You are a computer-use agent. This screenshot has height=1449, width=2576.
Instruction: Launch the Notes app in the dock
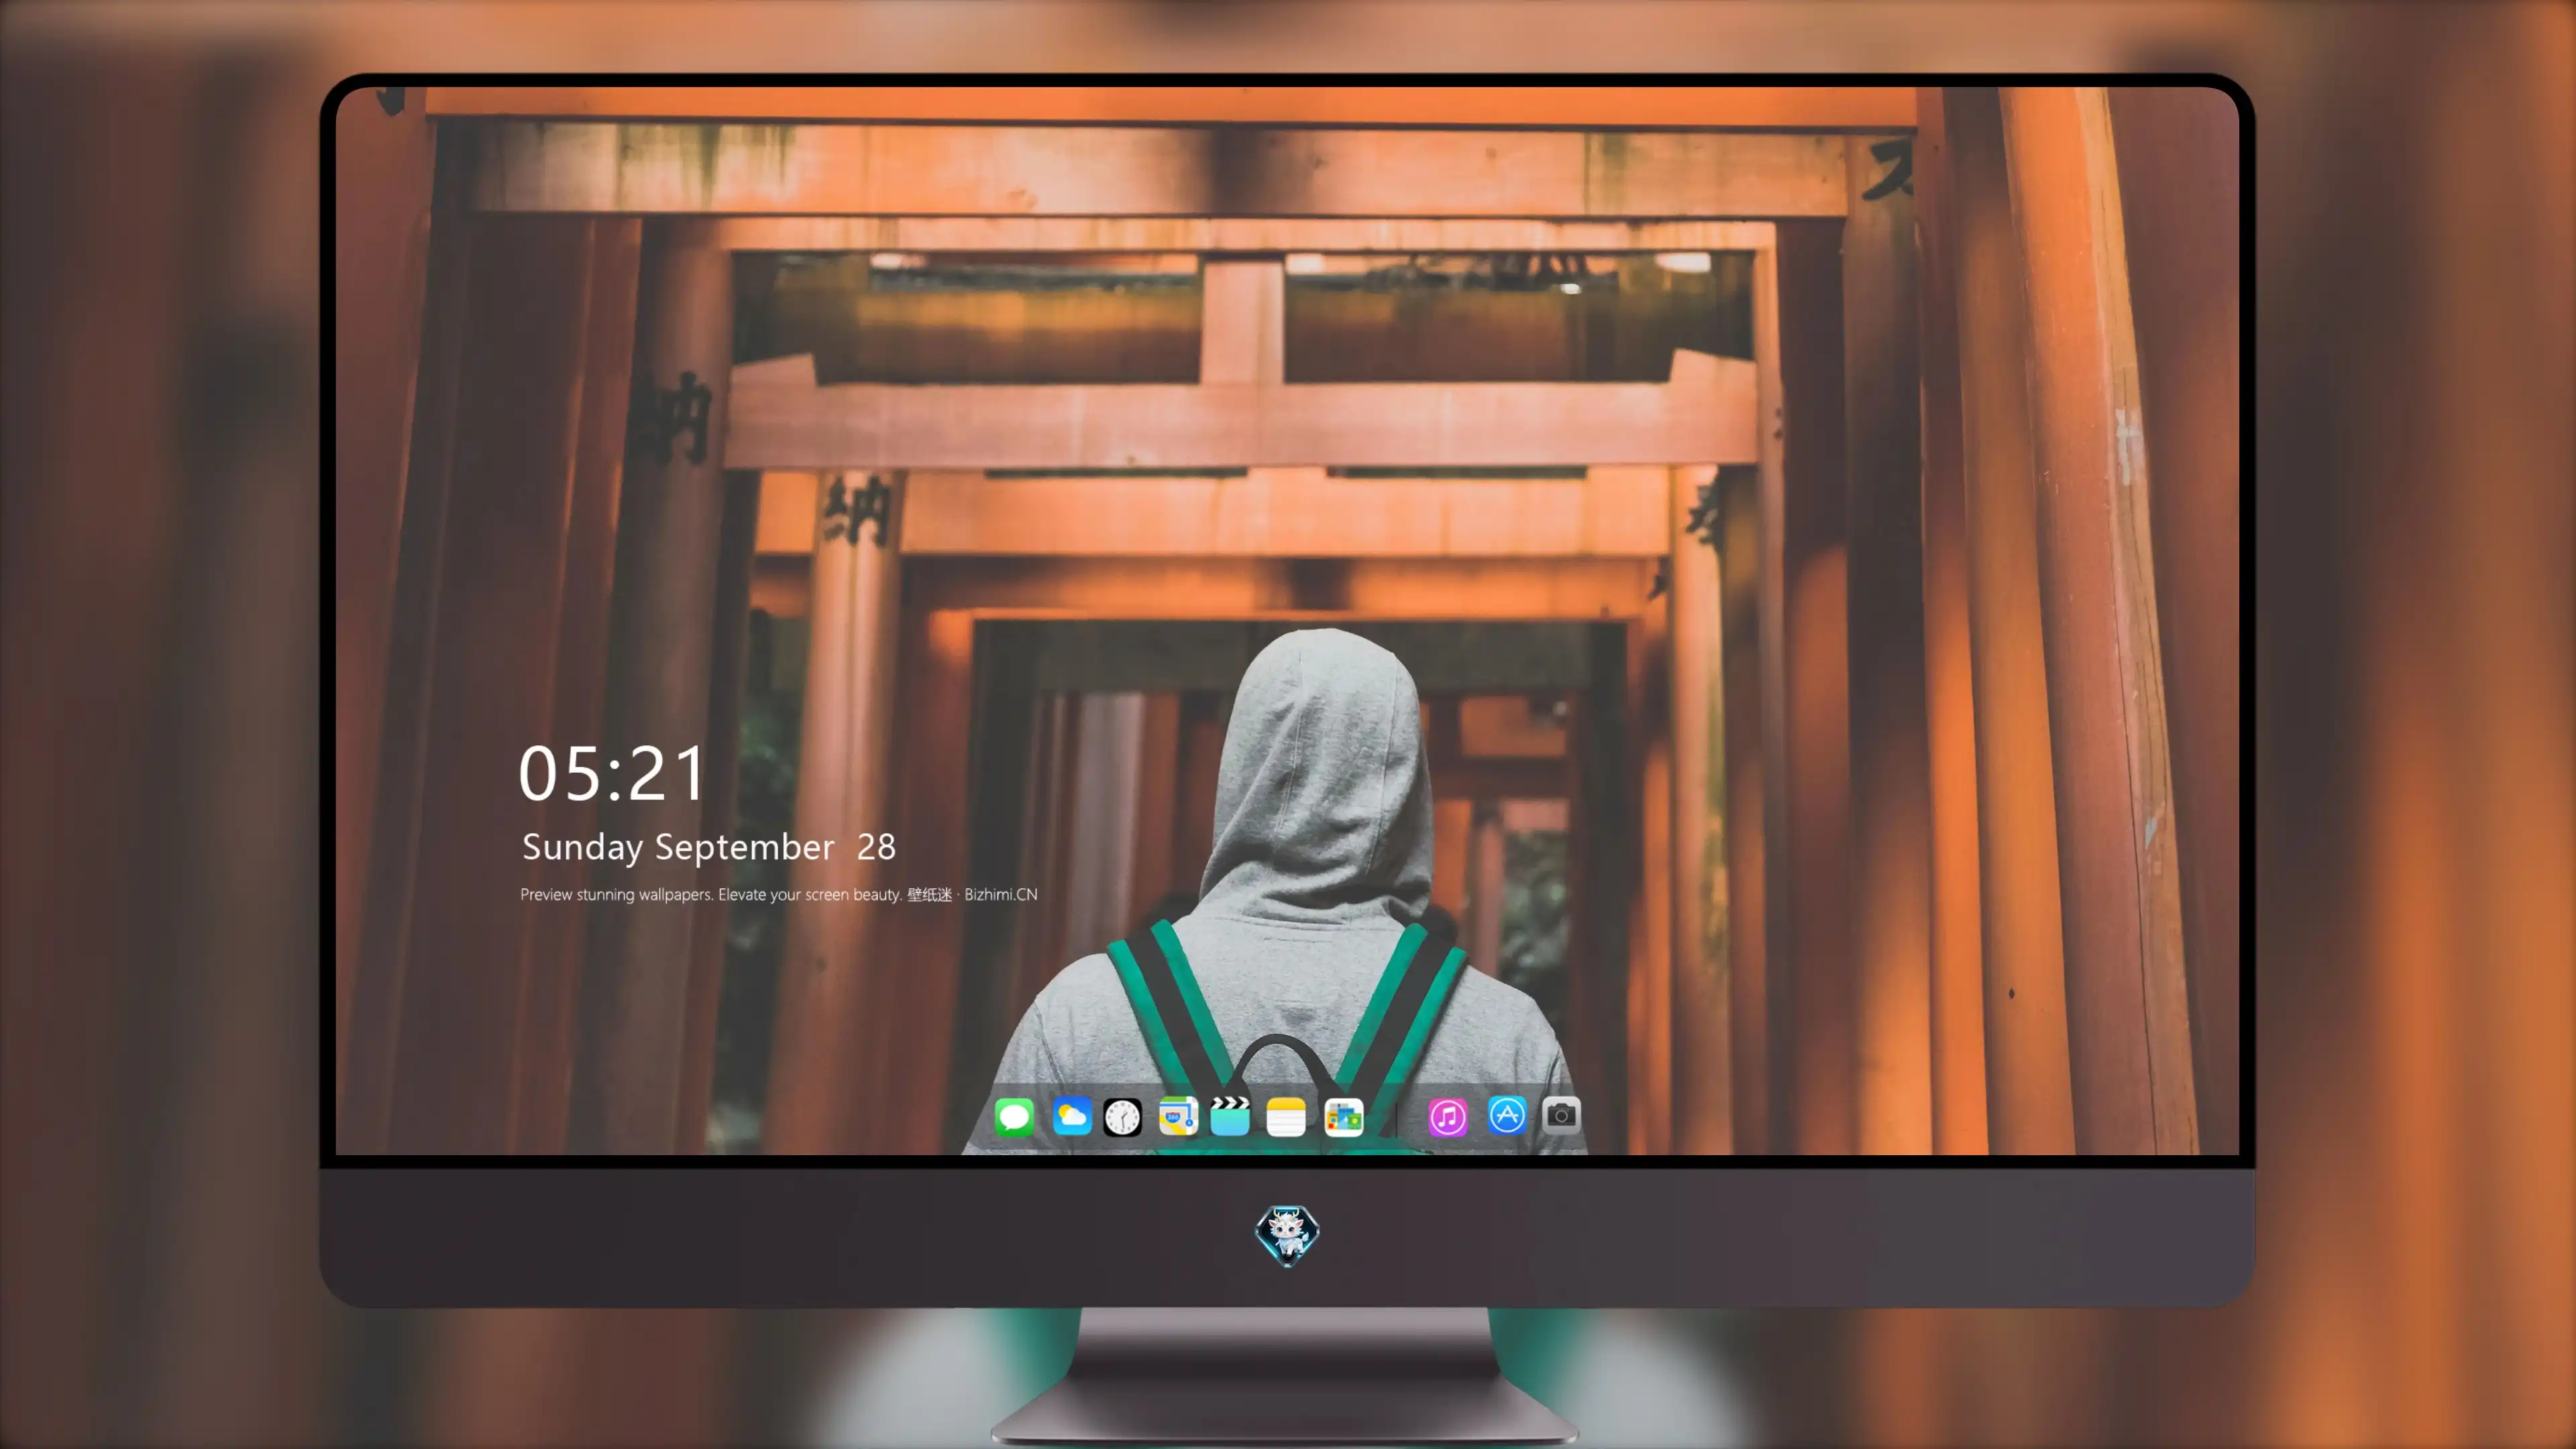pos(1286,1116)
